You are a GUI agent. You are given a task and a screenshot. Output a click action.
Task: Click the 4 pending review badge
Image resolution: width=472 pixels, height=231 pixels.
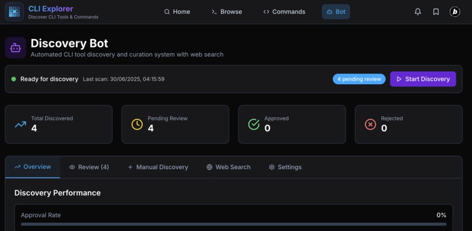[359, 79]
